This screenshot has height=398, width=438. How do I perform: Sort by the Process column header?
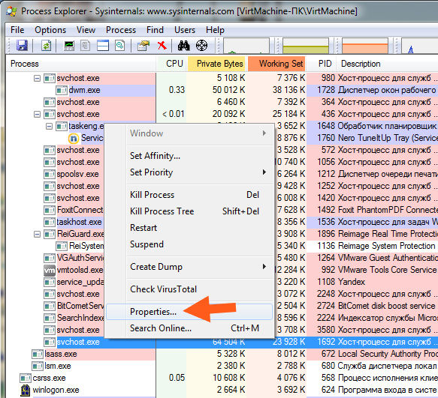tap(81, 64)
